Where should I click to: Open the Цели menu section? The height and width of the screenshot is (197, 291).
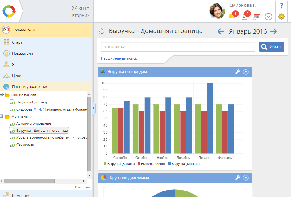tap(17, 75)
